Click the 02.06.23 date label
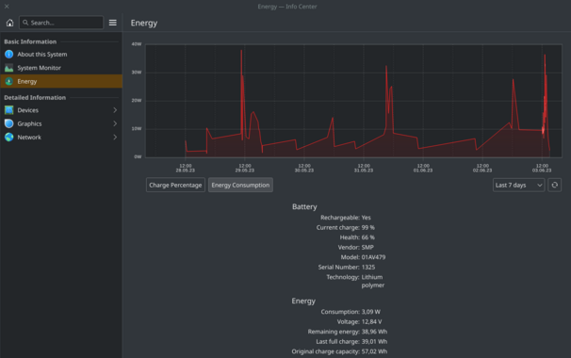 pos(482,171)
